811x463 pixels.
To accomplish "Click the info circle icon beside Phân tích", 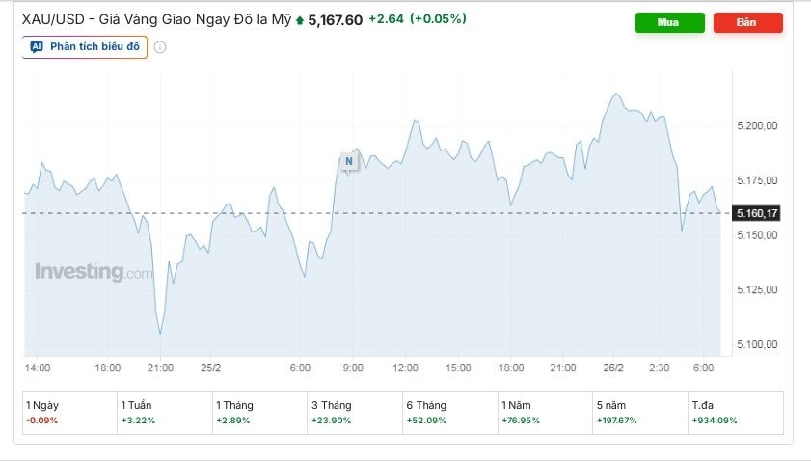I will coord(160,47).
